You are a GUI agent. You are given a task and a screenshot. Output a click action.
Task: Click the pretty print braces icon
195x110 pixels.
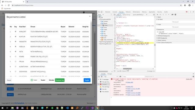(x=115, y=71)
